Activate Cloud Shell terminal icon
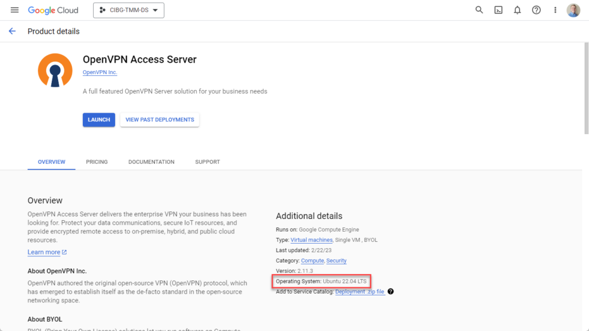 tap(498, 10)
